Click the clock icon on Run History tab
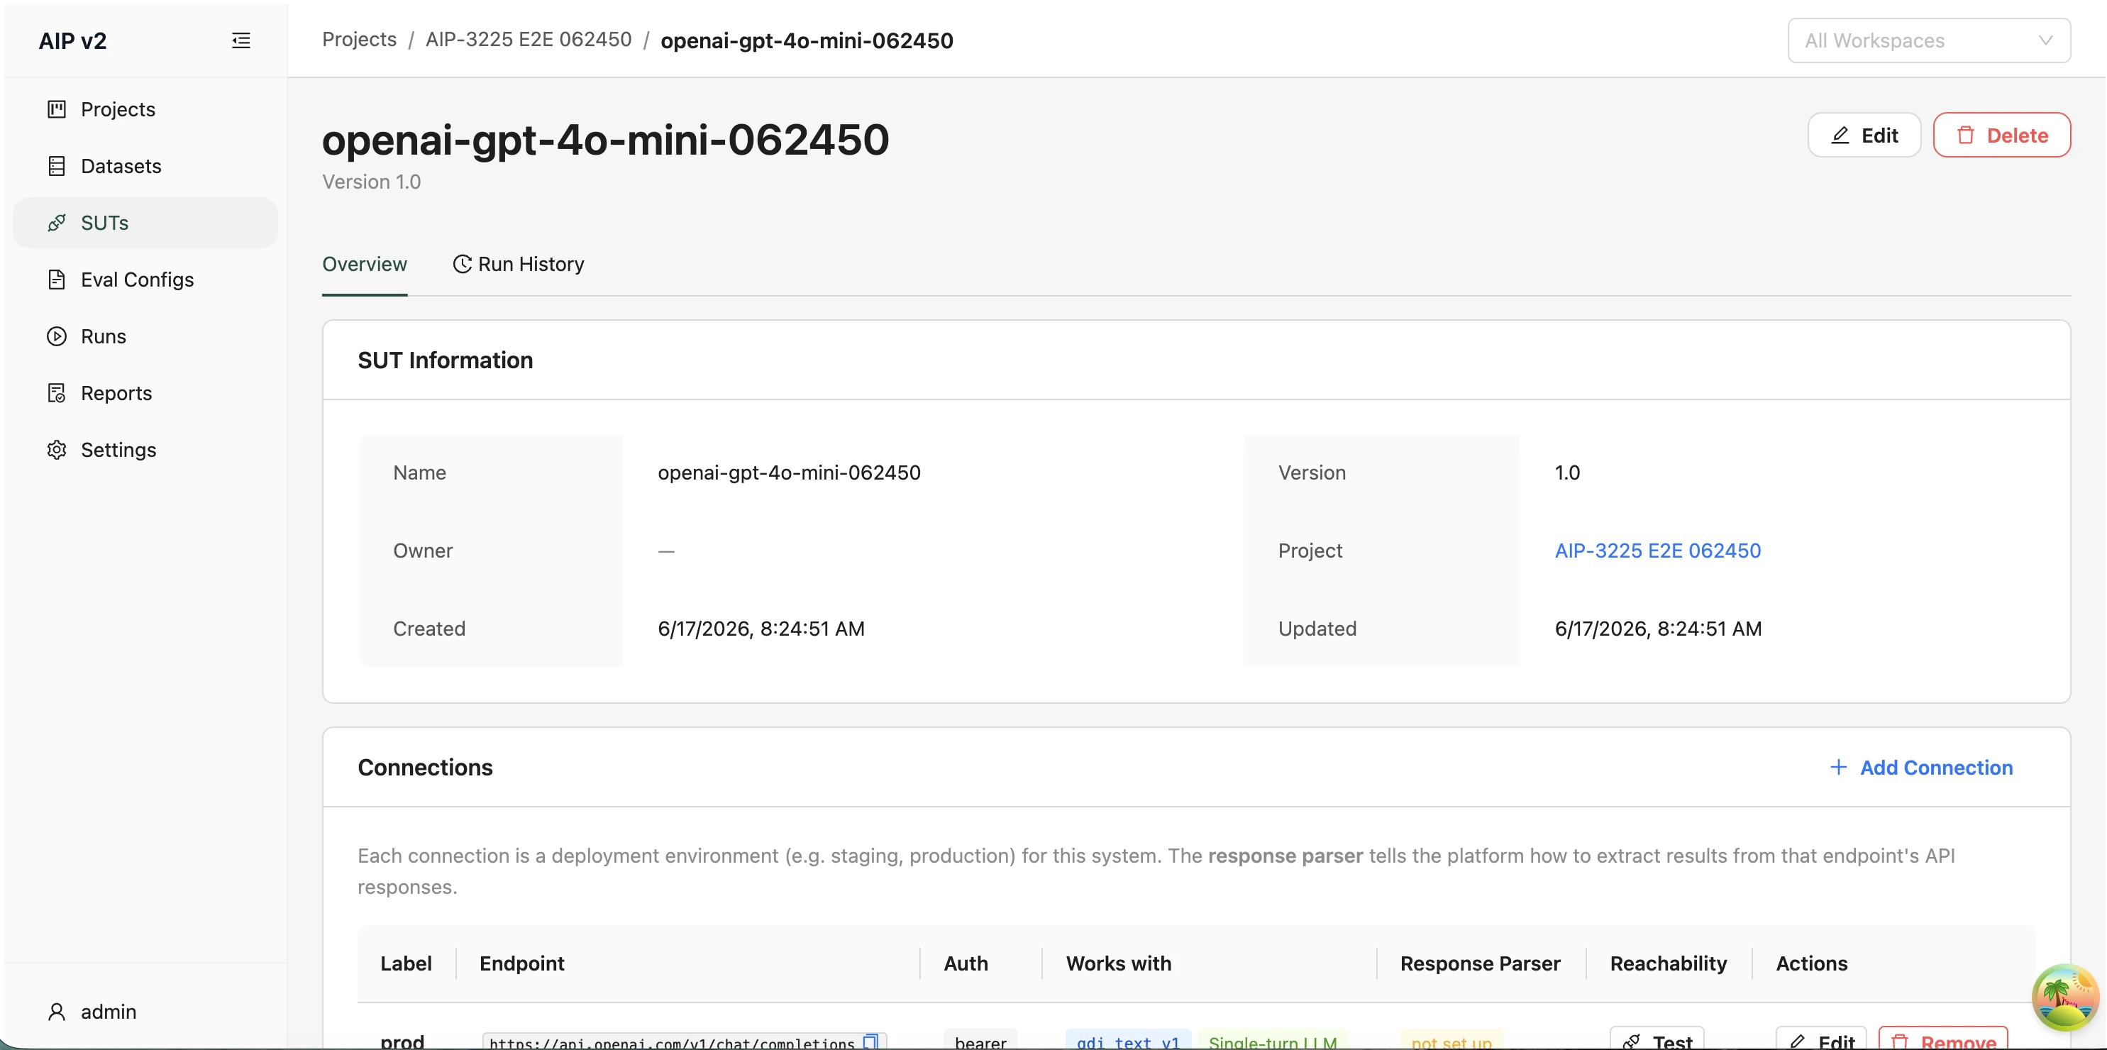This screenshot has height=1050, width=2107. pos(462,264)
